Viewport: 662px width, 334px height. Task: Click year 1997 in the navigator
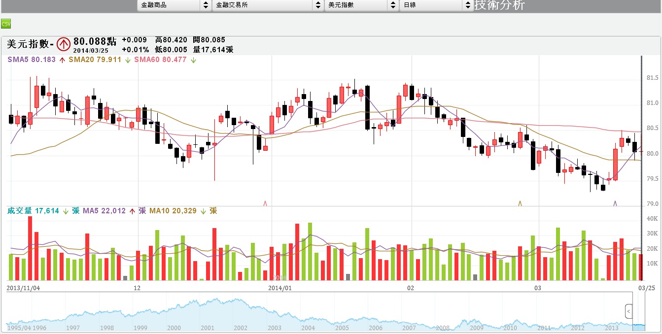(x=73, y=328)
